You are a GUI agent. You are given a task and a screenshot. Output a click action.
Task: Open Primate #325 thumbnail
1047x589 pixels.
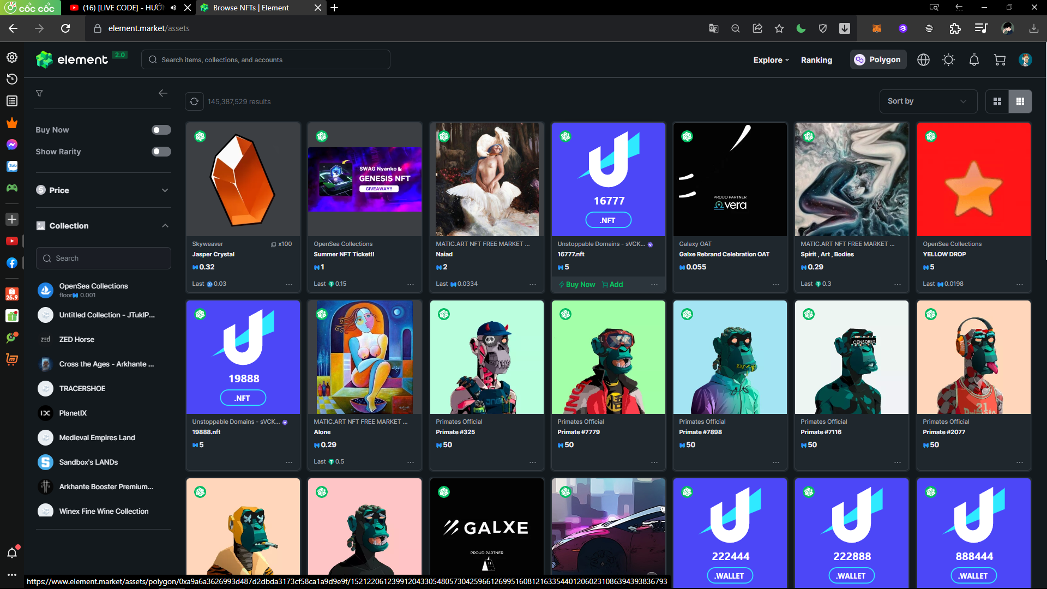[x=486, y=357]
